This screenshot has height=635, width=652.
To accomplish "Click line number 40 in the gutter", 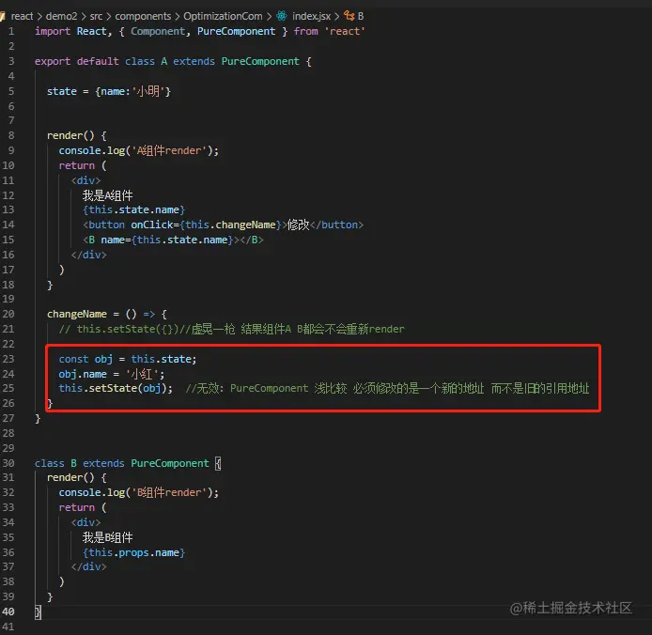I will coord(8,612).
